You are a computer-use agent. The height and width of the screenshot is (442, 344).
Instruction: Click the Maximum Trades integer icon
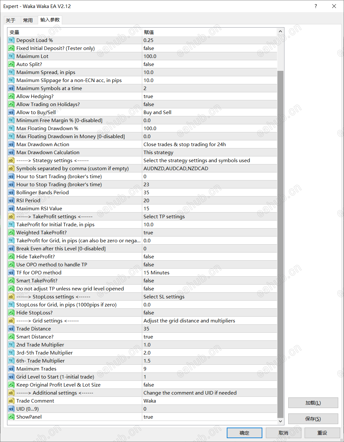(11, 369)
